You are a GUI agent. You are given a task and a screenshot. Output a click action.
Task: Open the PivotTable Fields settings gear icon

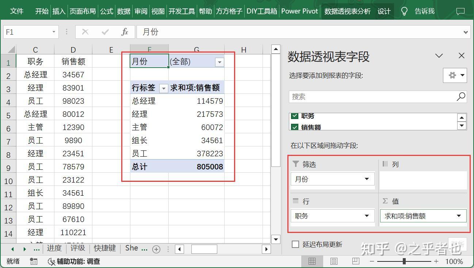(453, 75)
